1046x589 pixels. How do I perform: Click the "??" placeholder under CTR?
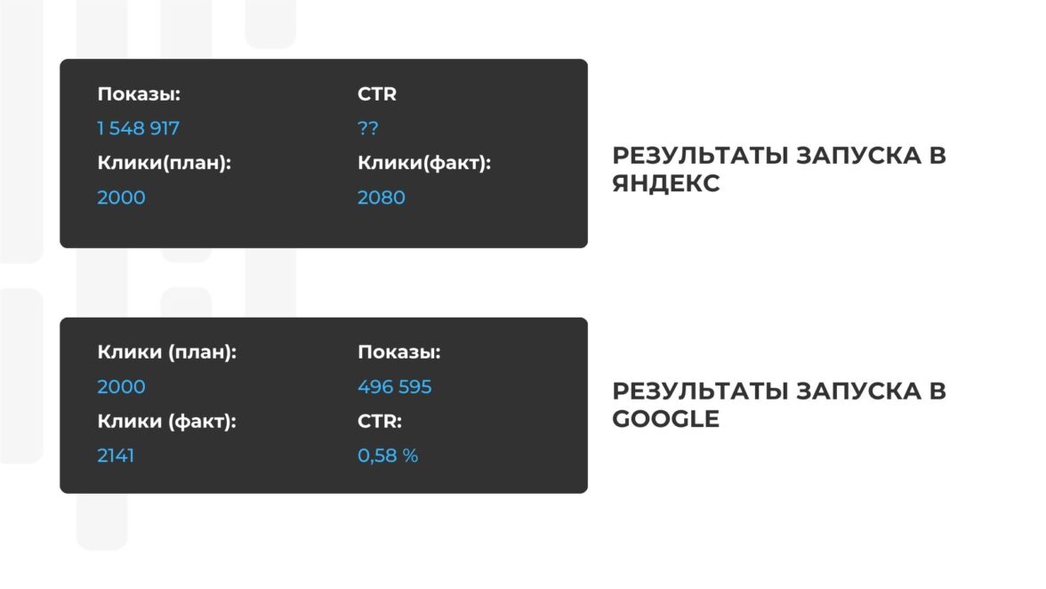click(367, 128)
